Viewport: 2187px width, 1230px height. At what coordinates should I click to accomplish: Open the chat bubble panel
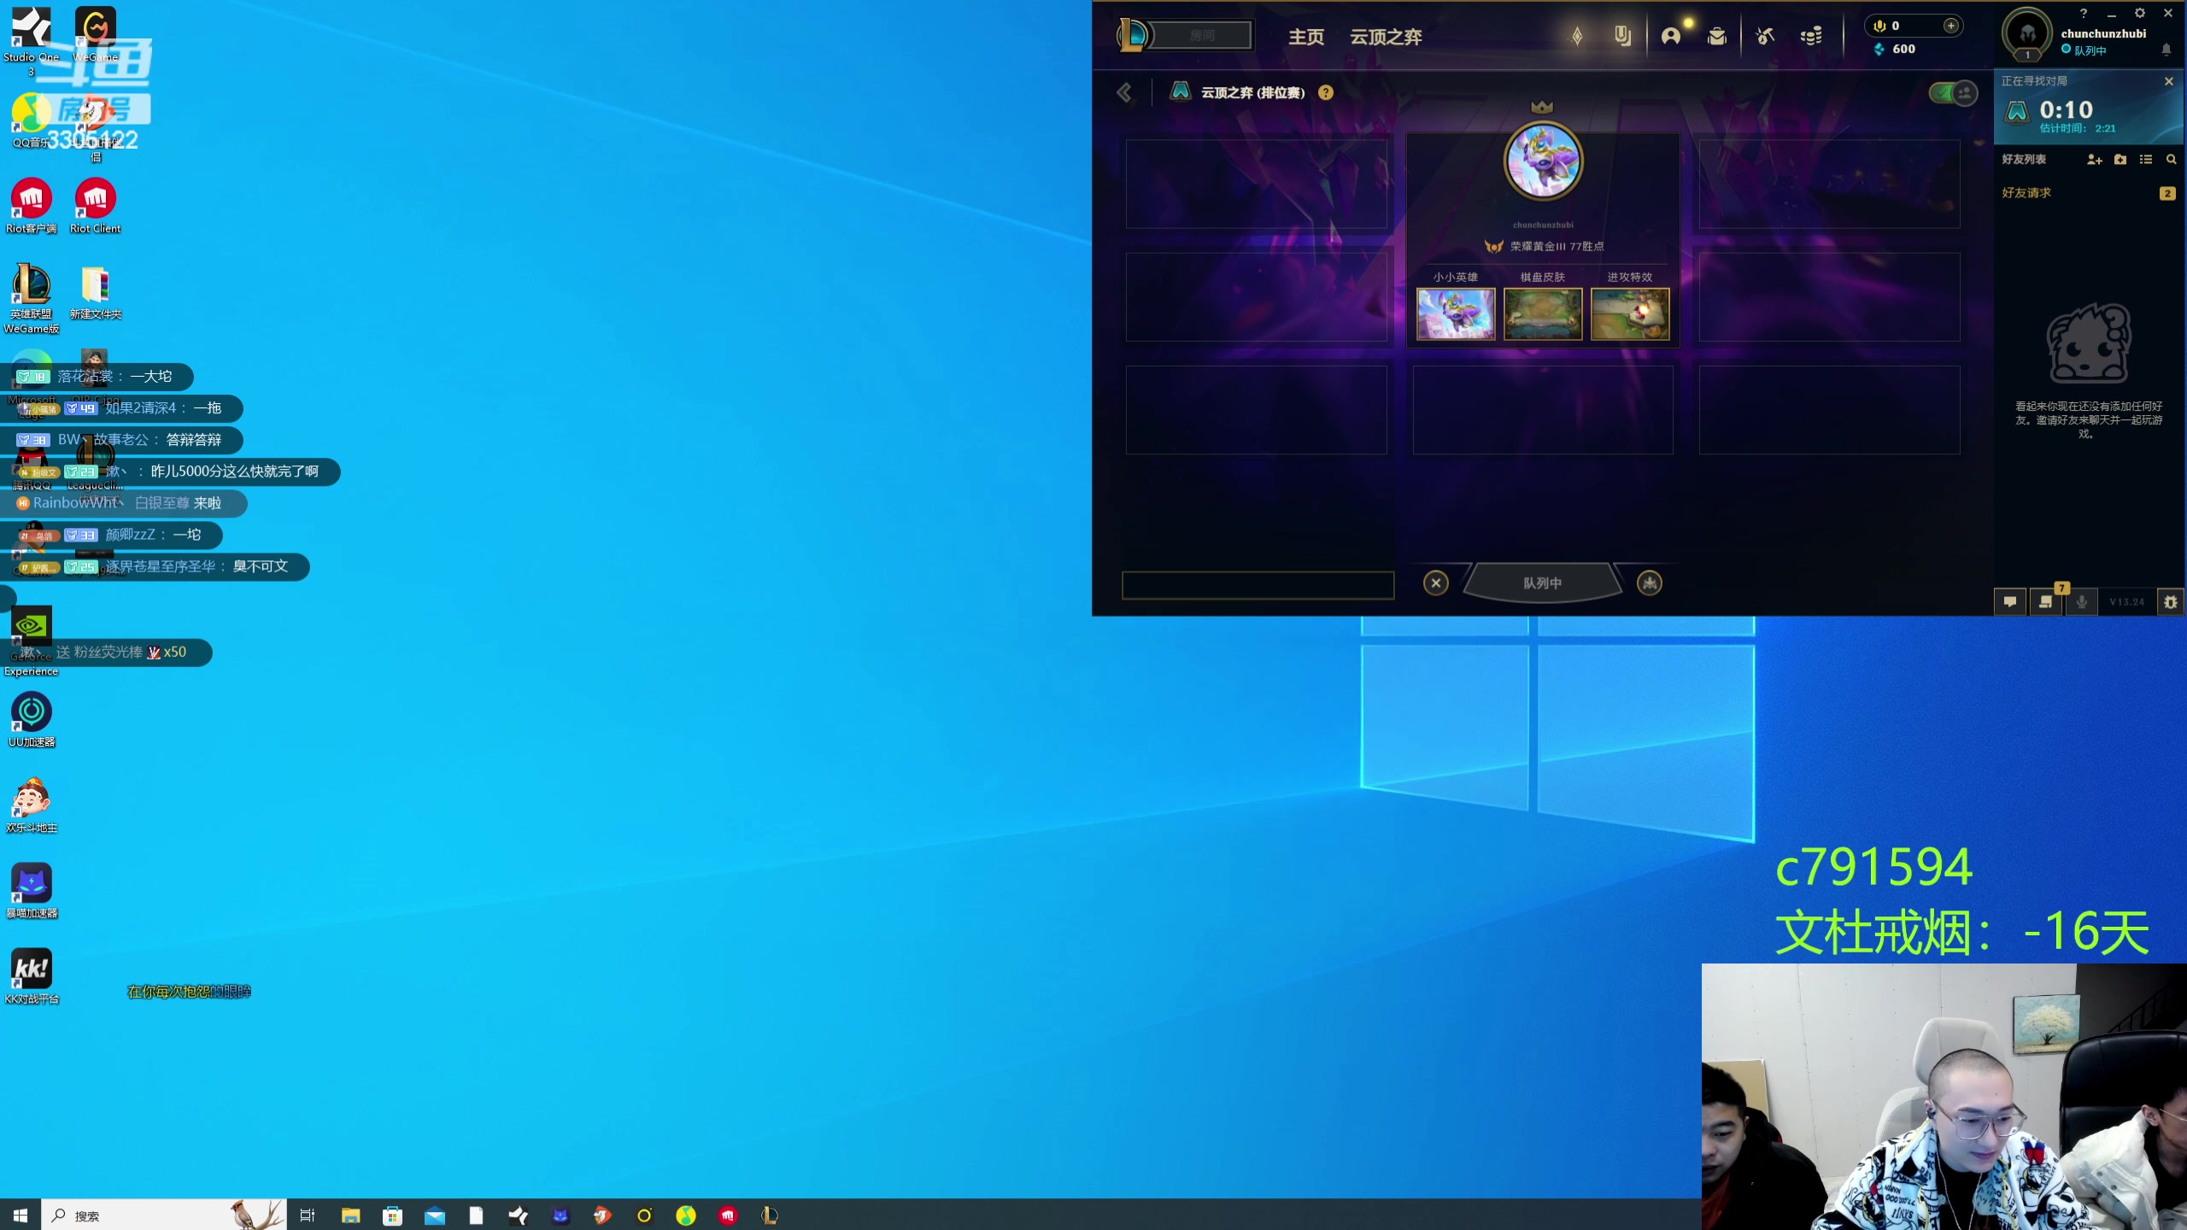coord(2010,602)
